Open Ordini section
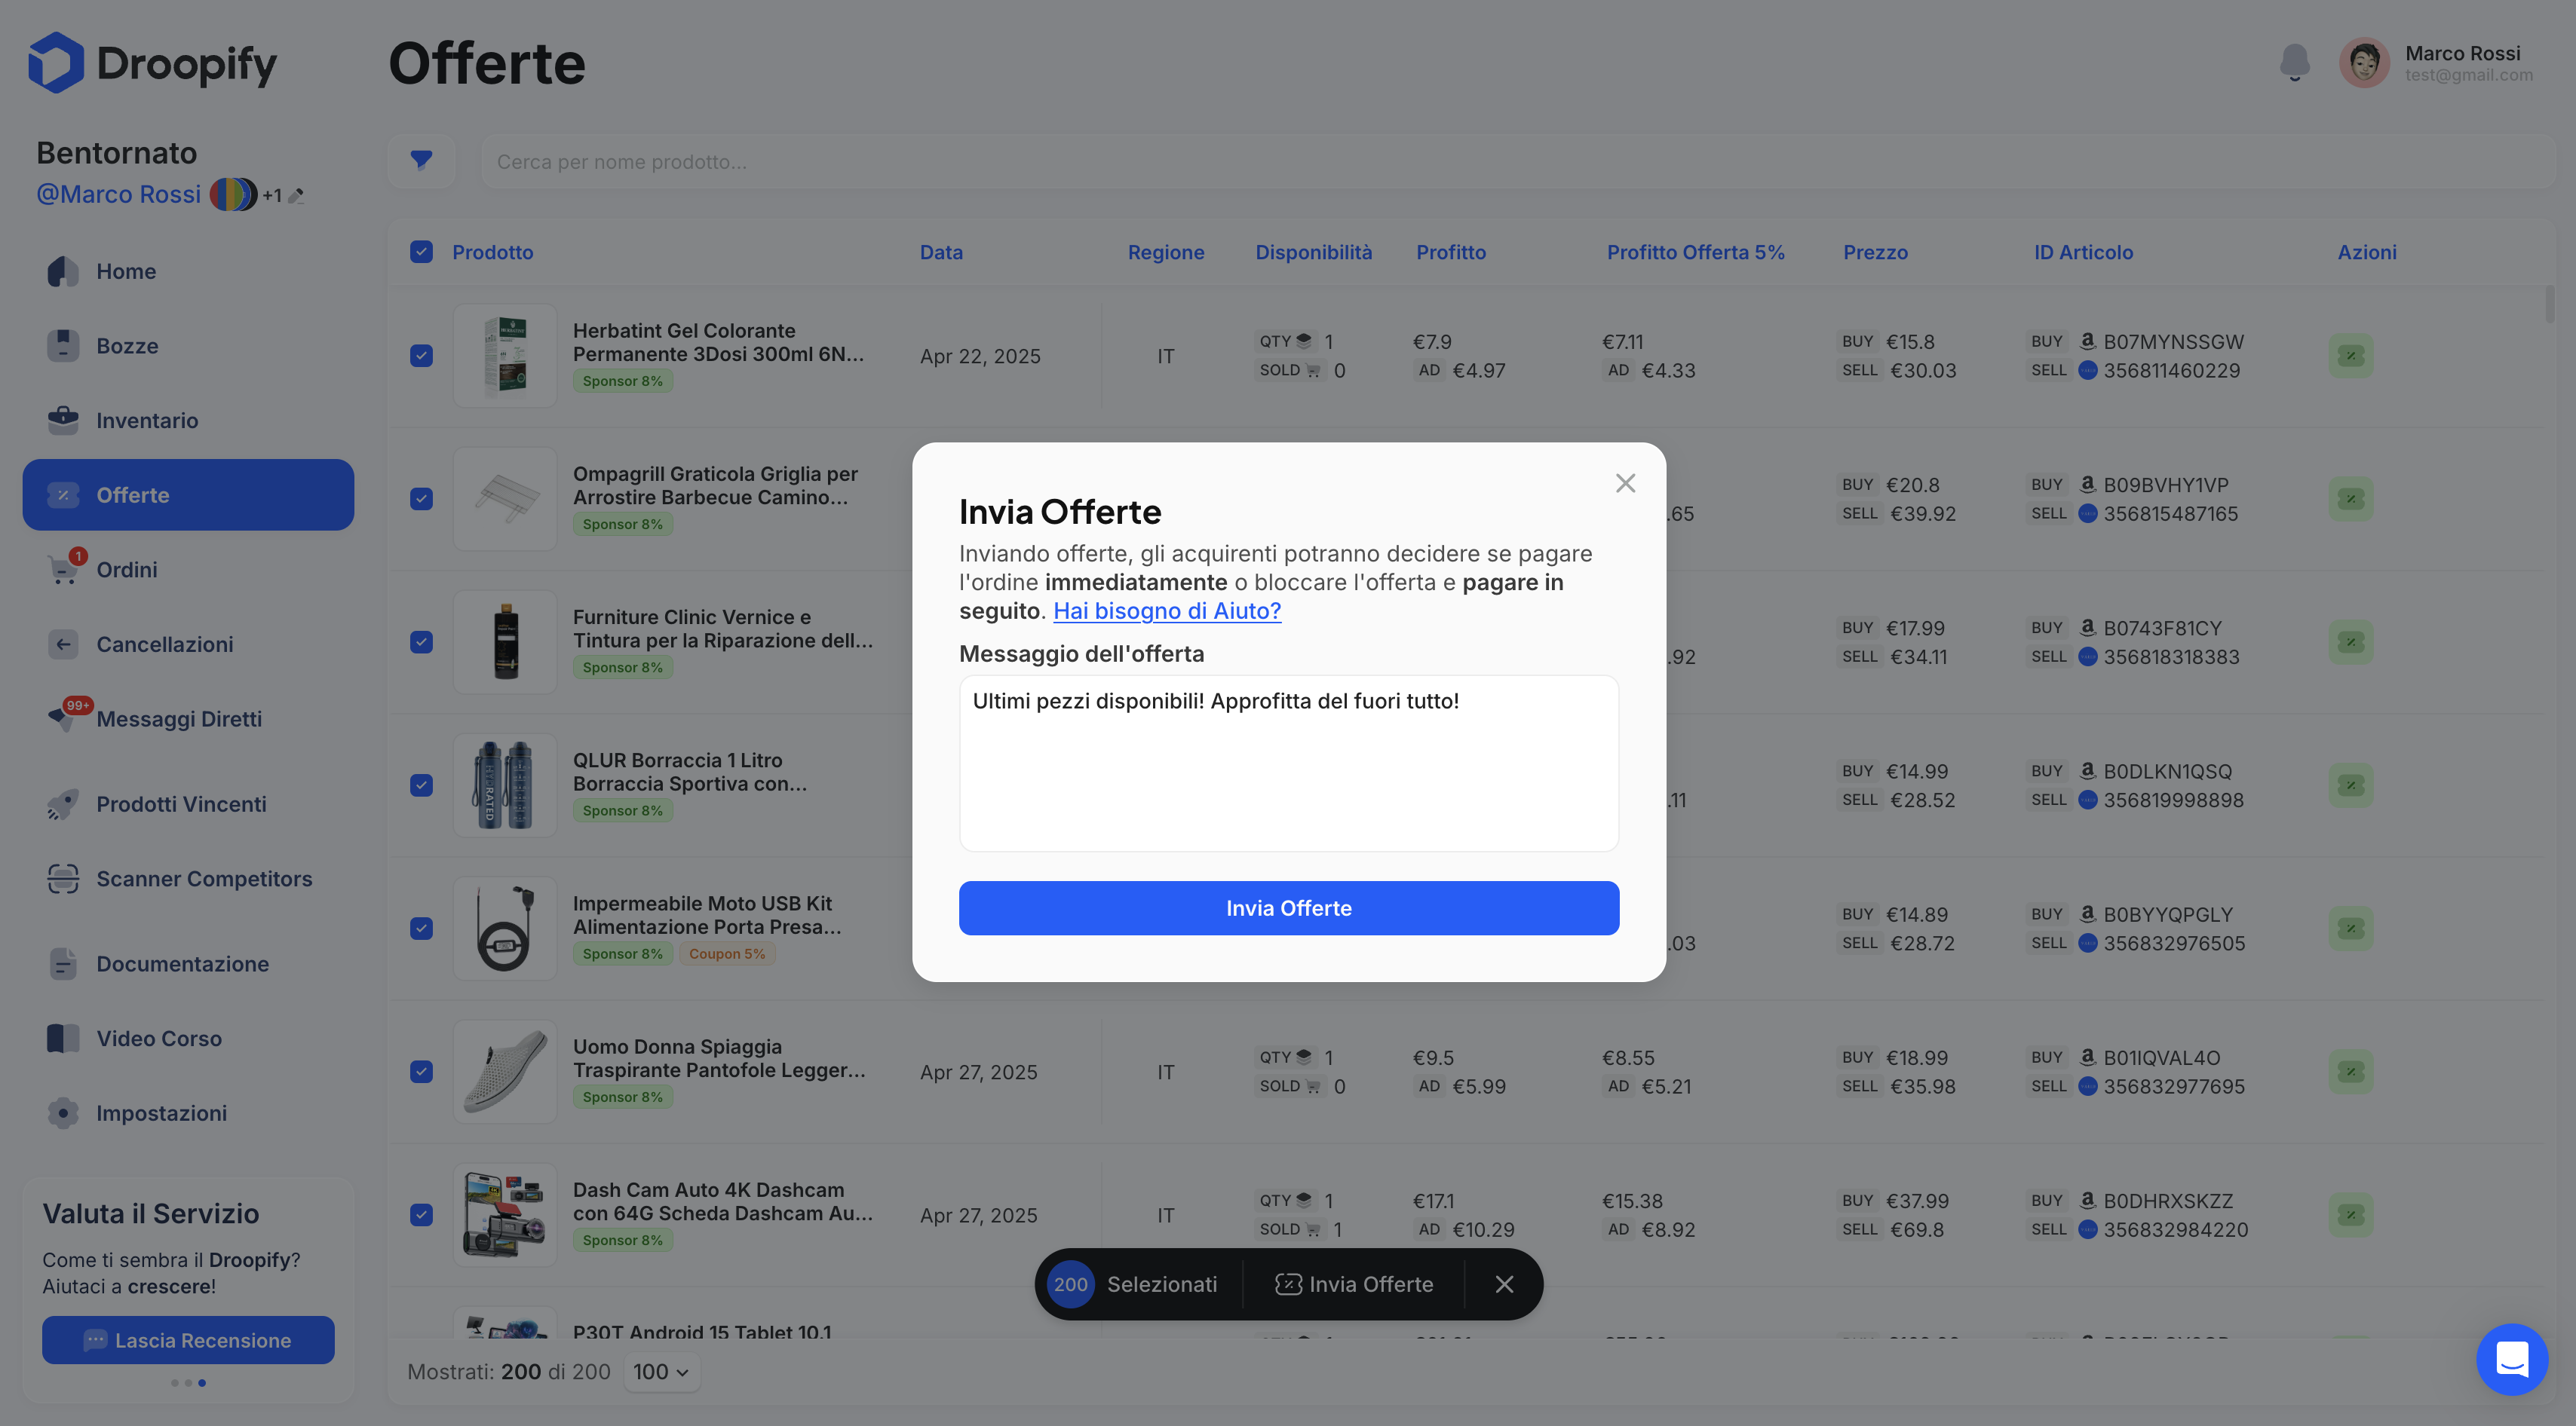The width and height of the screenshot is (2576, 1426). coord(188,570)
